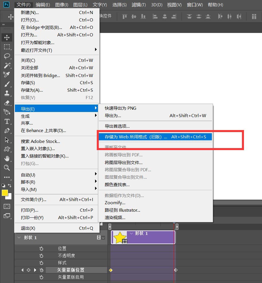Choose 导出为... entry
The image size is (262, 283).
pos(155,115)
